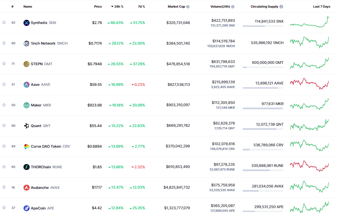The image size is (339, 216).
Task: Sort table by rank # header
Action: pos(12,6)
